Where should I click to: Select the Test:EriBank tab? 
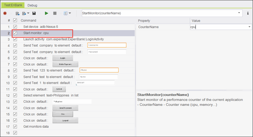(13, 5)
